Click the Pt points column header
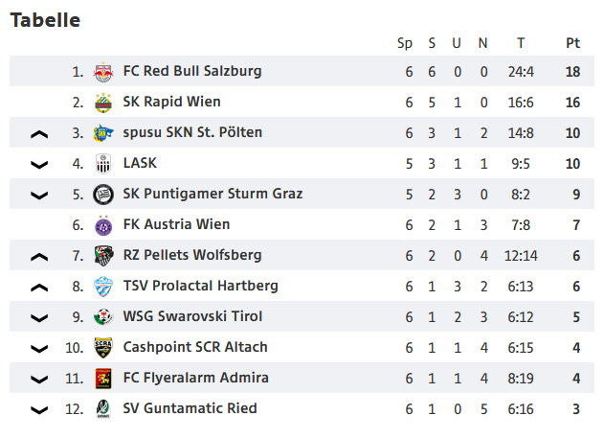The width and height of the screenshot is (604, 439). [572, 43]
